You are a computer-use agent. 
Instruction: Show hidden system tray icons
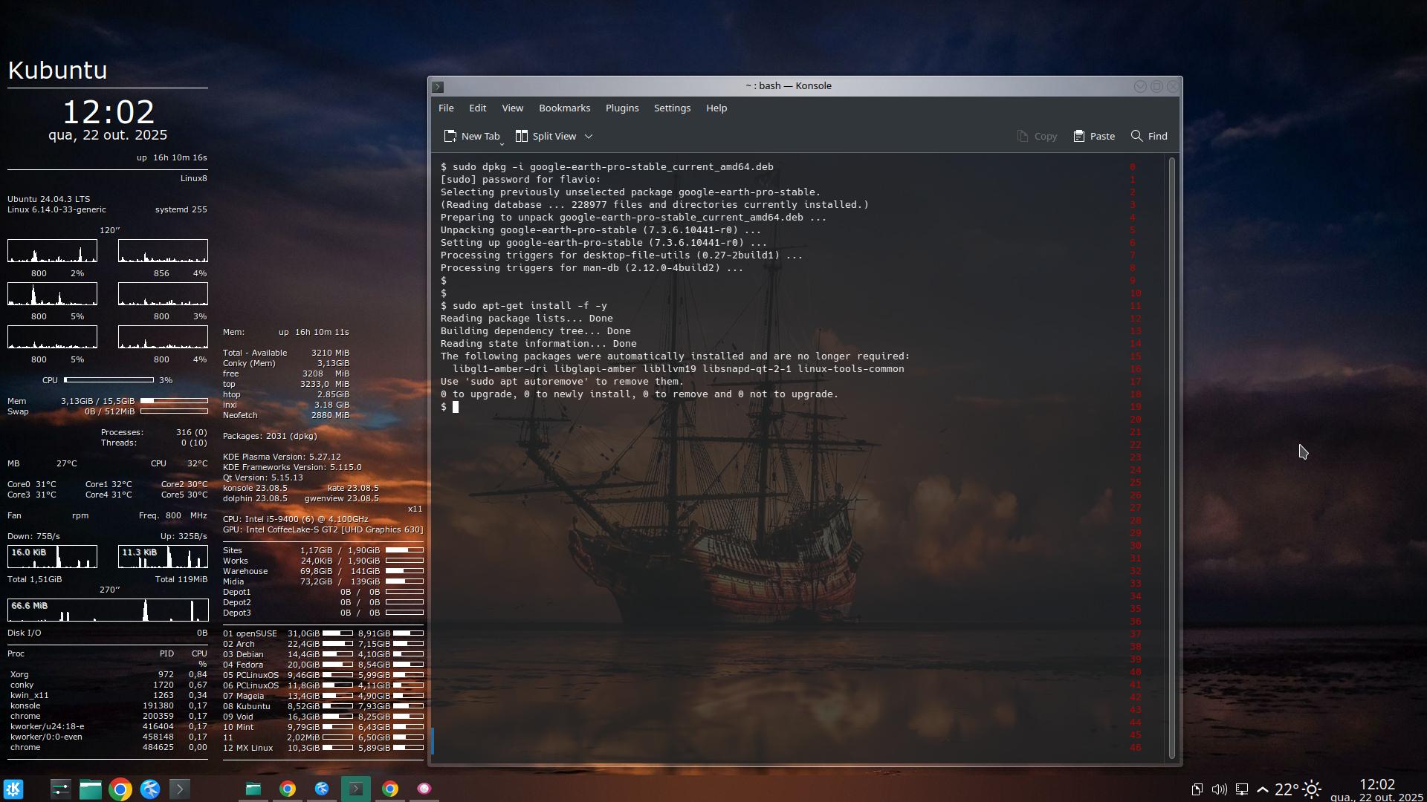[x=1262, y=789]
